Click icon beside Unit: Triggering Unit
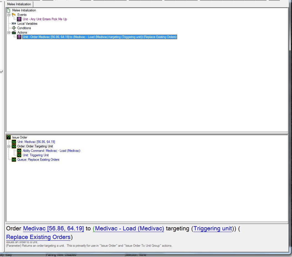 point(19,155)
